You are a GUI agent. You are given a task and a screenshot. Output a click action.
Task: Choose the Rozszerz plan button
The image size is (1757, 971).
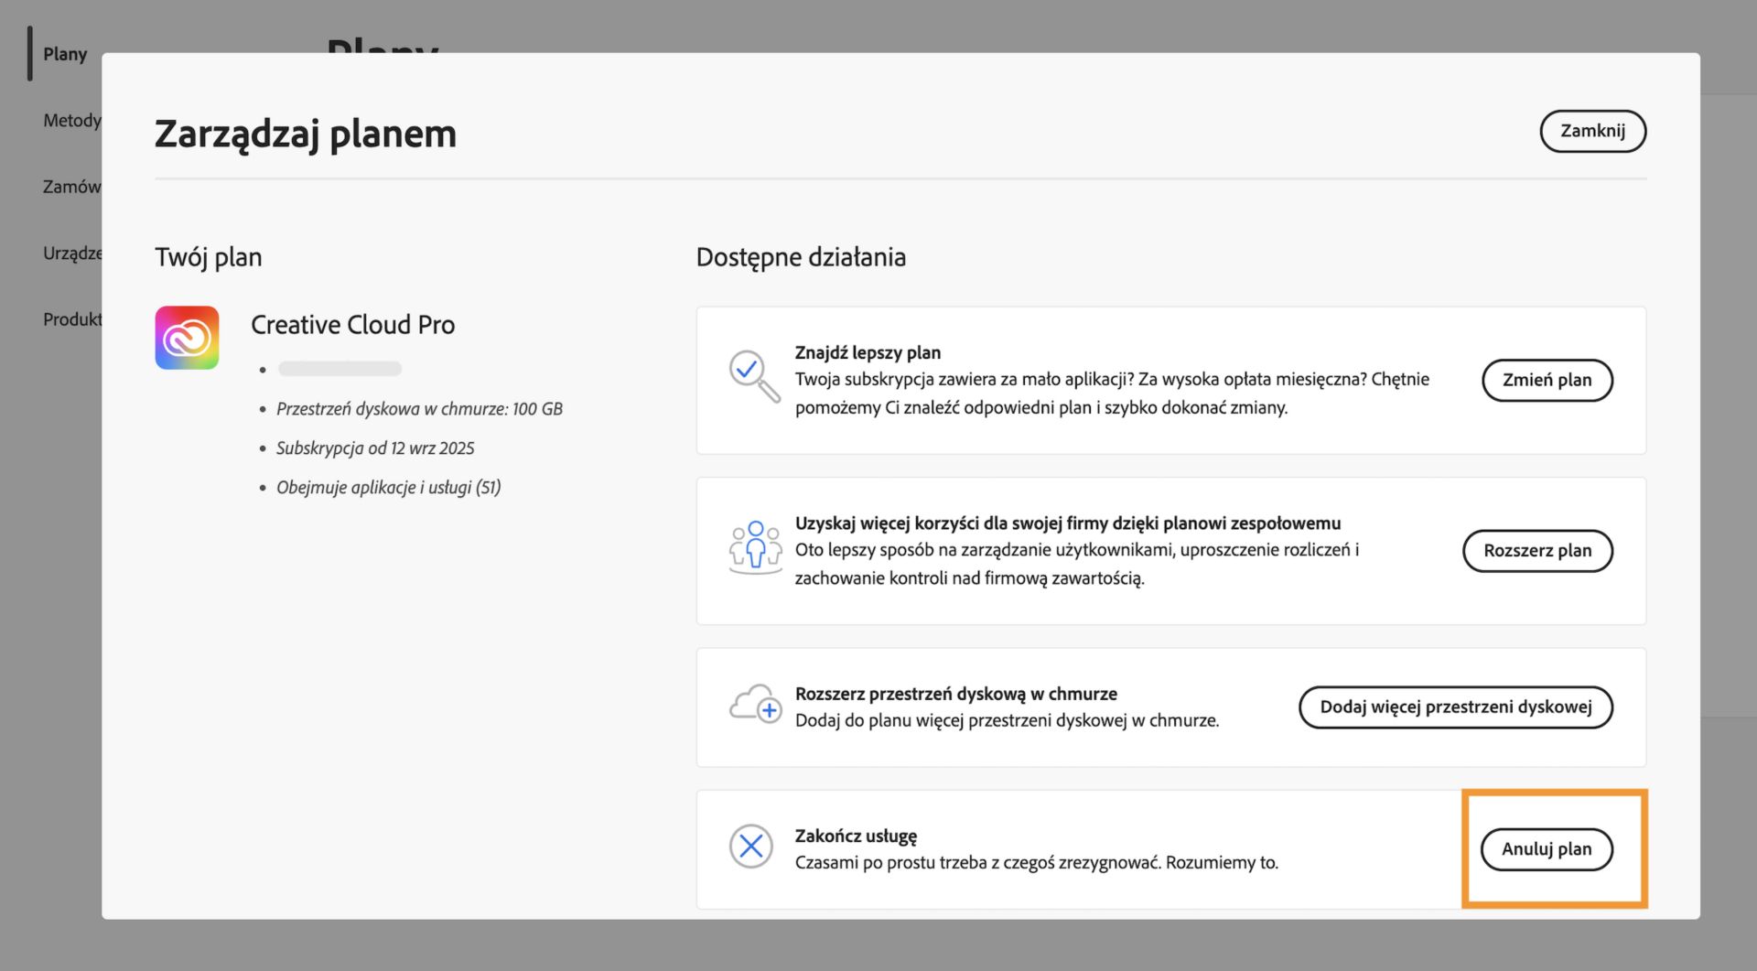[1536, 550]
